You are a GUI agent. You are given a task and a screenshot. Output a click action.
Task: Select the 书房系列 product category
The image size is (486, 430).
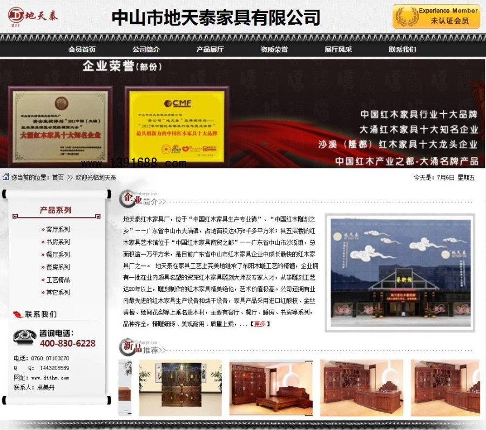[58, 242]
